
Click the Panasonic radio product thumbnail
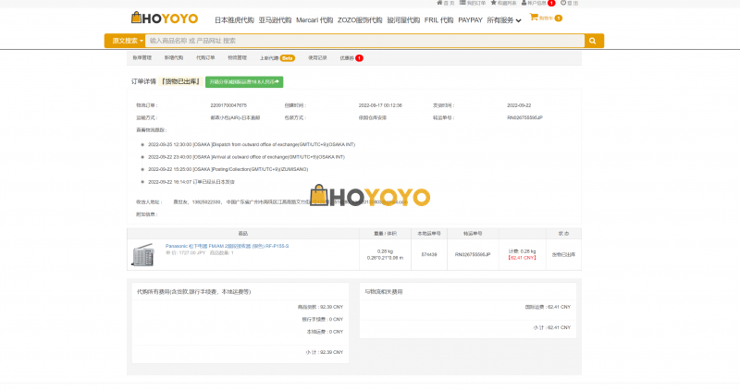143,255
